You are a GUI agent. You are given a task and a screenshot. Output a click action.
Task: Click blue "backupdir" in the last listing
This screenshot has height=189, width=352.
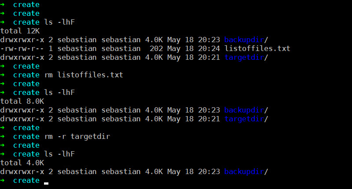point(244,171)
